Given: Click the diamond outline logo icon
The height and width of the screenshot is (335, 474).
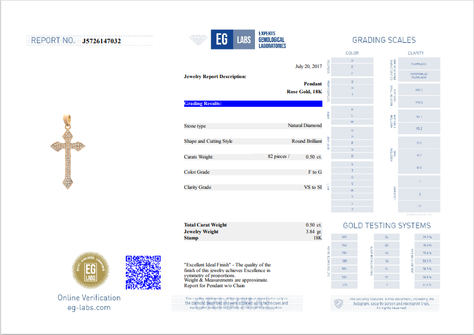Looking at the screenshot, I should coord(198,40).
